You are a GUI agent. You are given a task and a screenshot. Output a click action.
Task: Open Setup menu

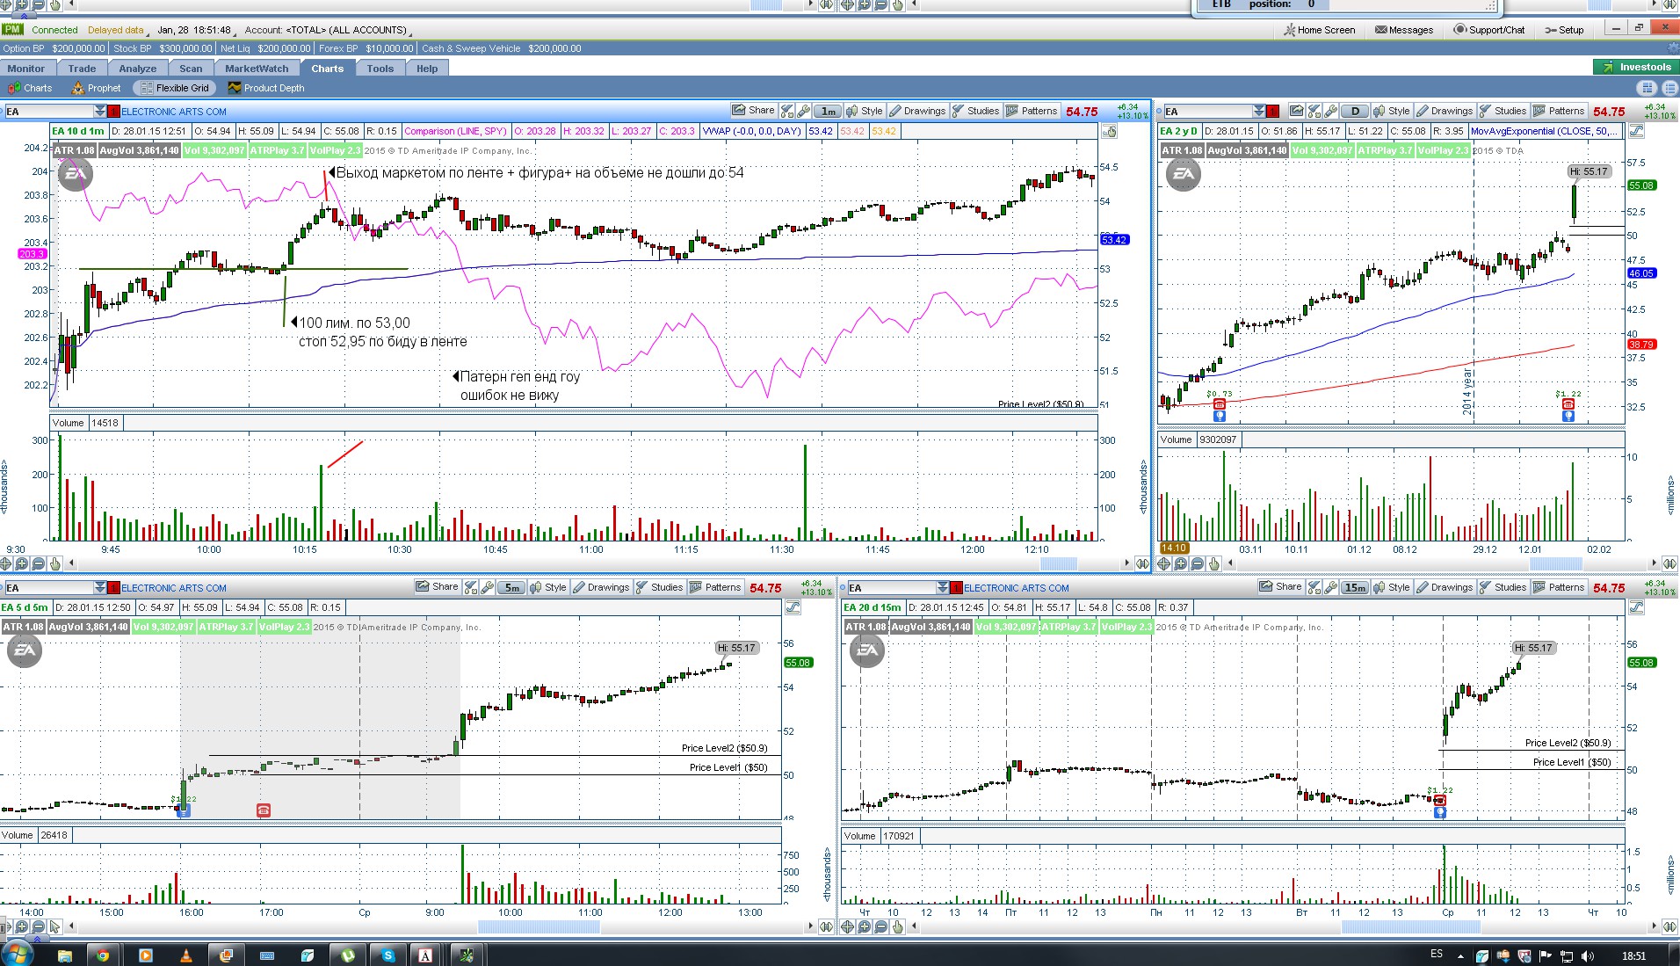click(x=1564, y=30)
